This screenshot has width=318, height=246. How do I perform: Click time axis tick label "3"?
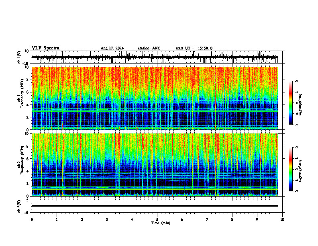[107, 219]
